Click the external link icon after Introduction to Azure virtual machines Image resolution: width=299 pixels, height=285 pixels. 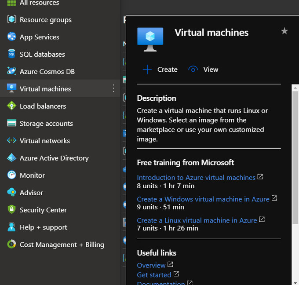pos(260,177)
